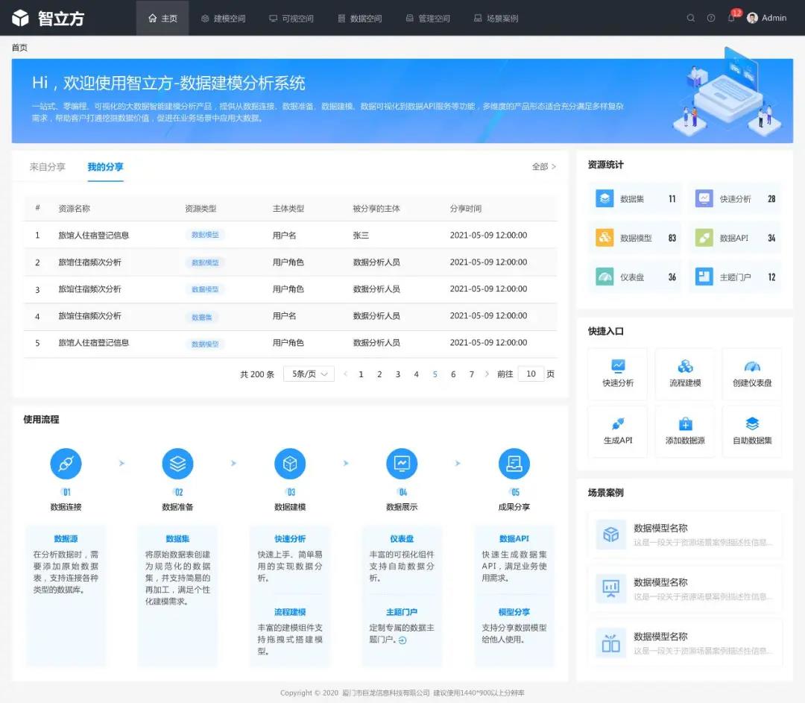Click the search icon in top bar
Screen dimensions: 805x703
(691, 18)
